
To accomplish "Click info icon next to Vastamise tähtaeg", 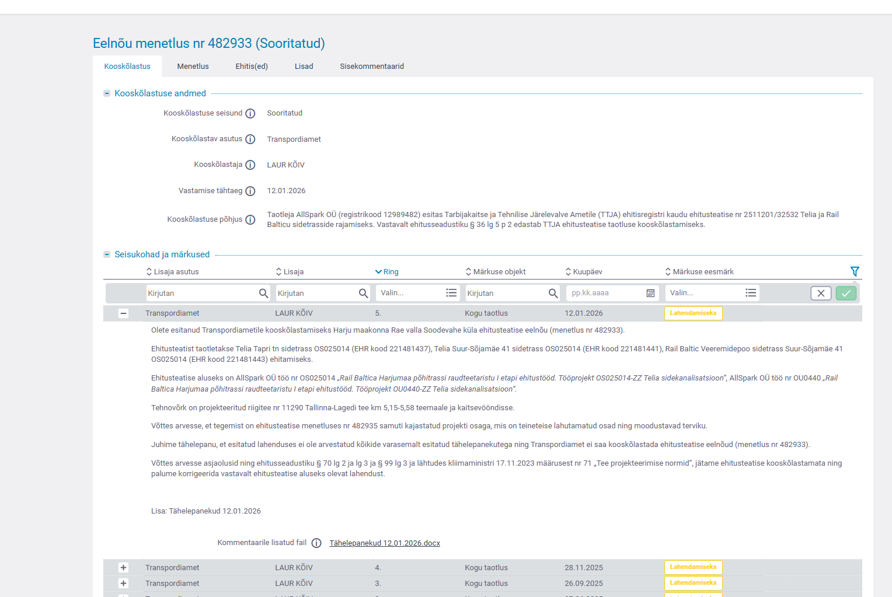I will click(250, 191).
